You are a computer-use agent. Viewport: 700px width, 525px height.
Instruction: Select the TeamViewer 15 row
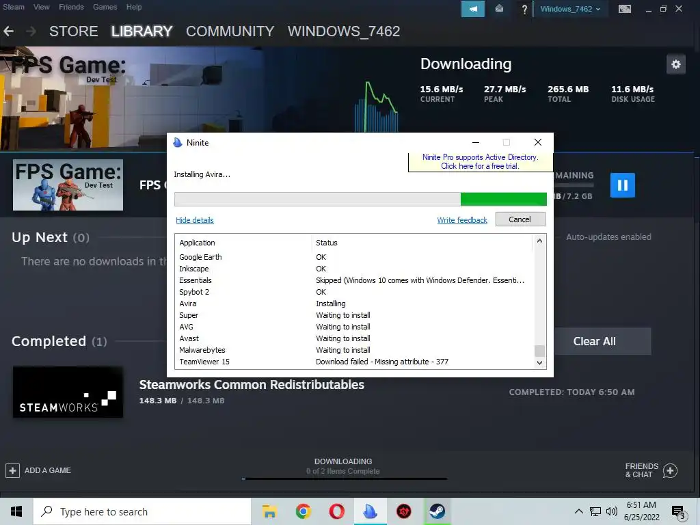355,362
